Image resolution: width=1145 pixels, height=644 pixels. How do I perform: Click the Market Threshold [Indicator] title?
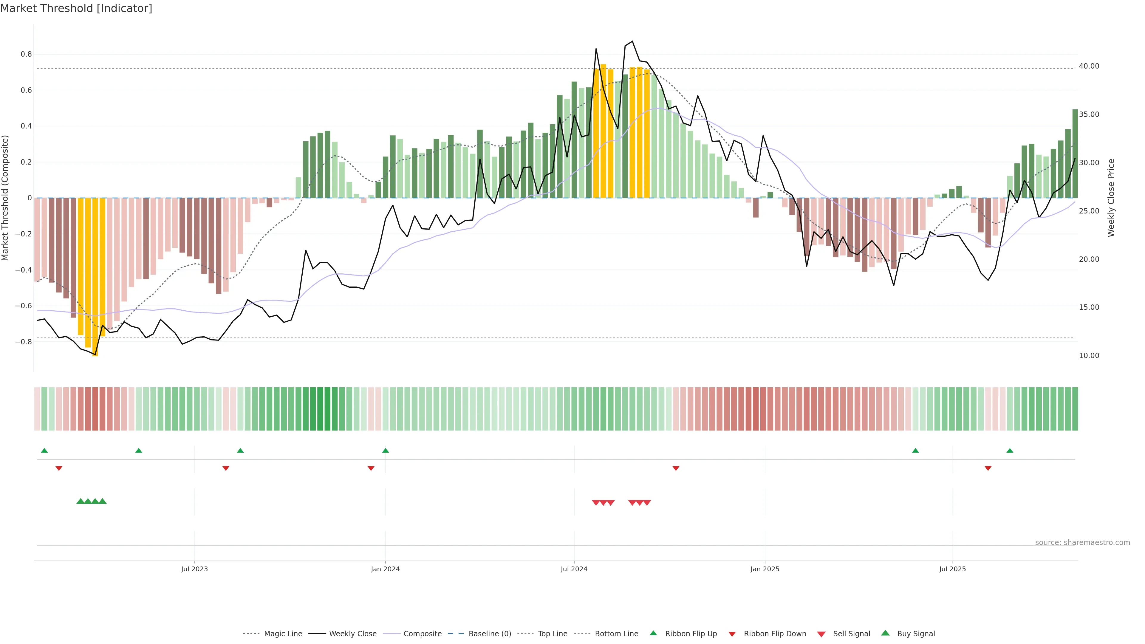[x=76, y=8]
